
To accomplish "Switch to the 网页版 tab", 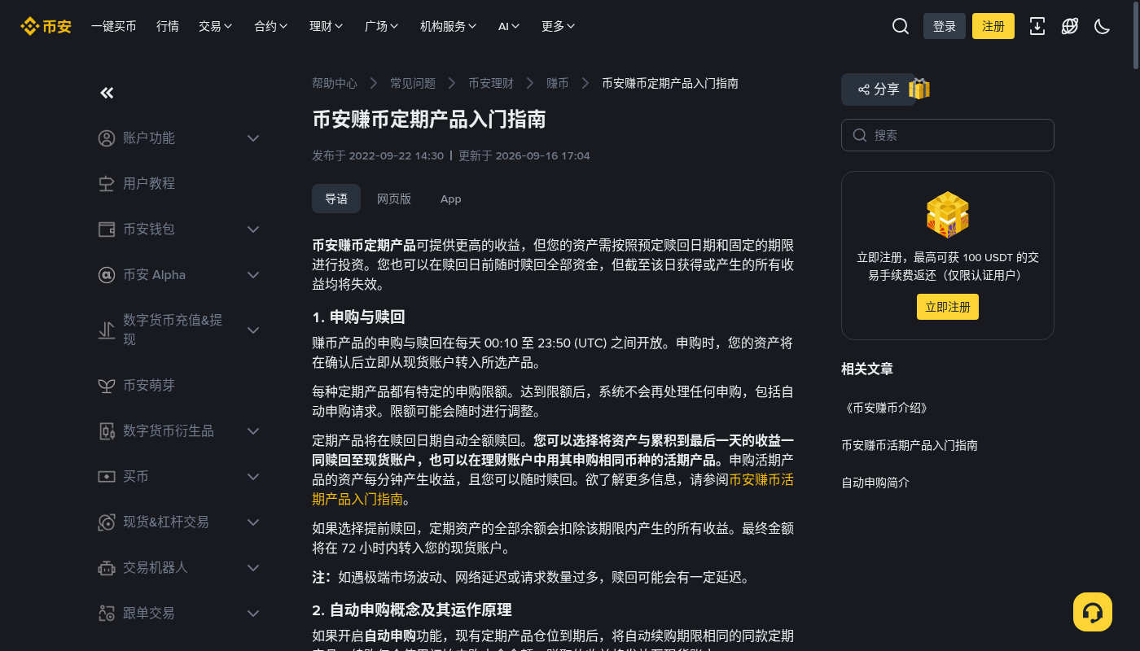I will click(x=394, y=199).
